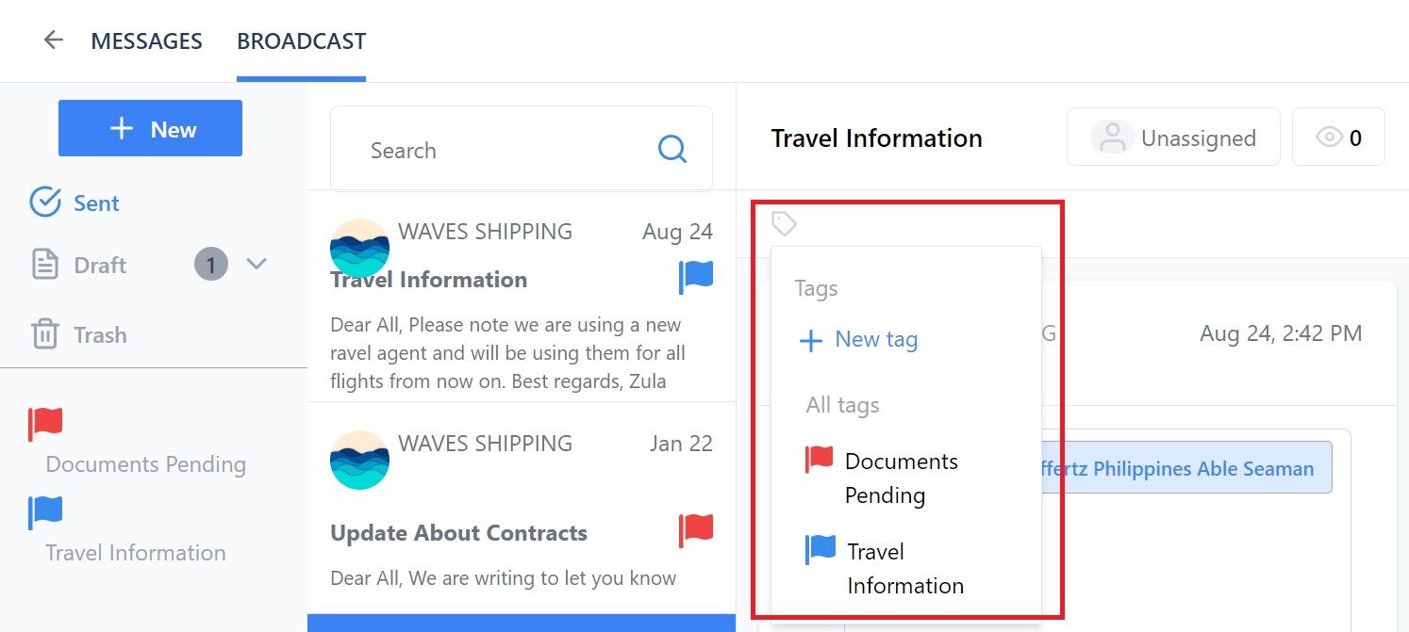Click into the Search field
1409x632 pixels.
click(x=522, y=149)
